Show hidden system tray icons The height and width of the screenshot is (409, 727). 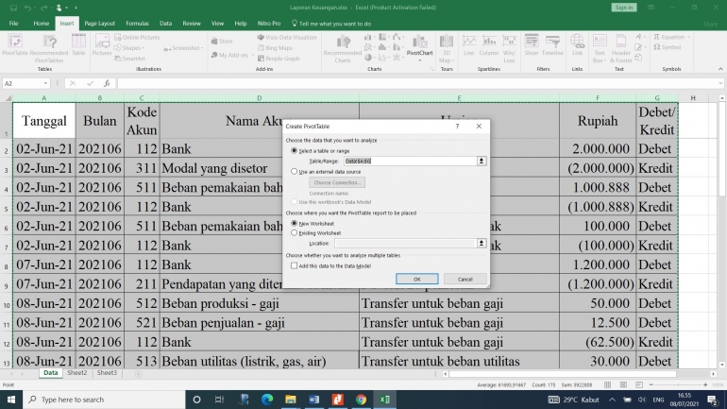[612, 400]
